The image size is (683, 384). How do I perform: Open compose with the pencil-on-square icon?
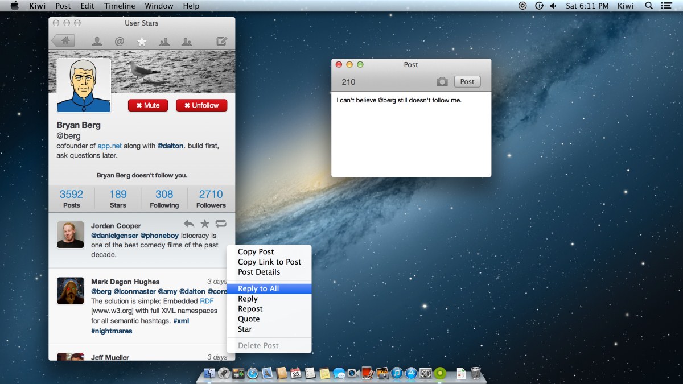coord(222,41)
